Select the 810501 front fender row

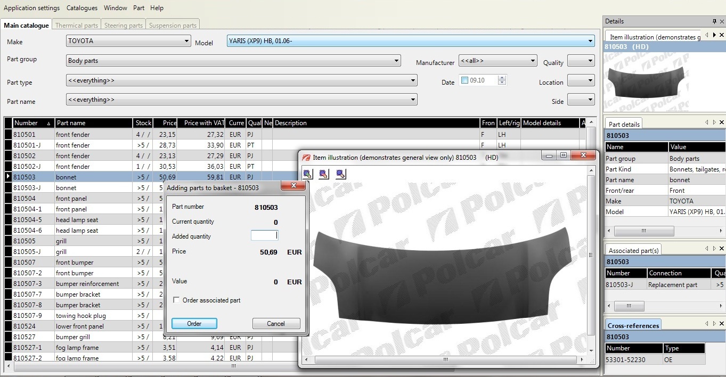296,134
